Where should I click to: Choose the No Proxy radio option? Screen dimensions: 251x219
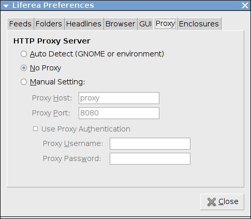click(x=24, y=68)
